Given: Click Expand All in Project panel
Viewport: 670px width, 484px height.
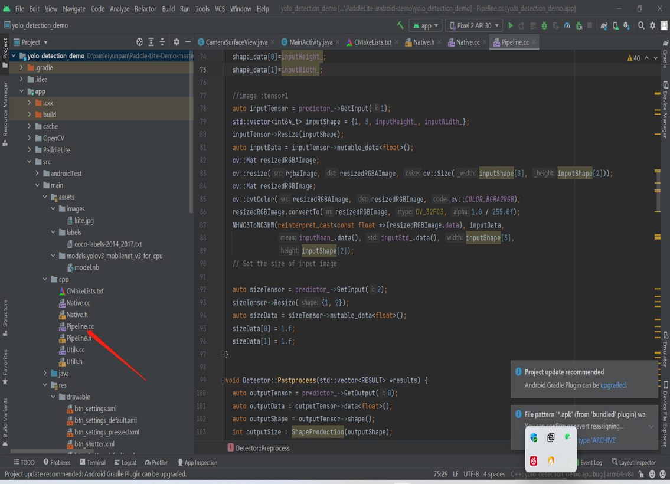Looking at the screenshot, I should click(x=151, y=42).
